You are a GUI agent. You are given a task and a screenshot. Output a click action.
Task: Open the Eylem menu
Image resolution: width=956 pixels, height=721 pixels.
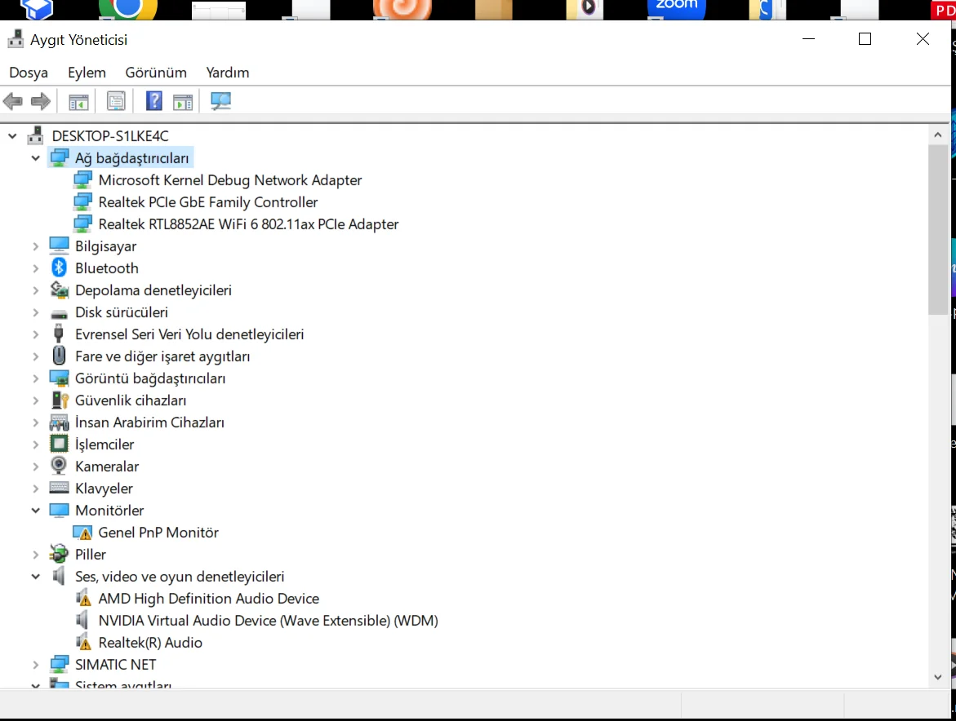point(87,73)
